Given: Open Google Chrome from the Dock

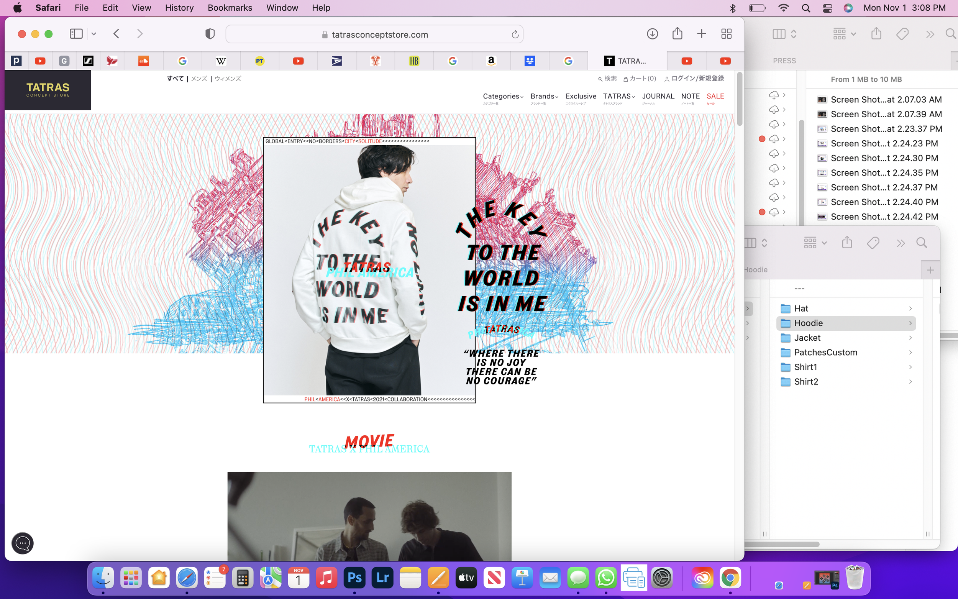Looking at the screenshot, I should 730,578.
